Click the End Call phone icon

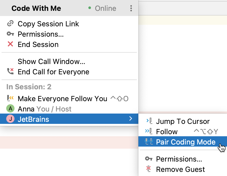[x=10, y=72]
